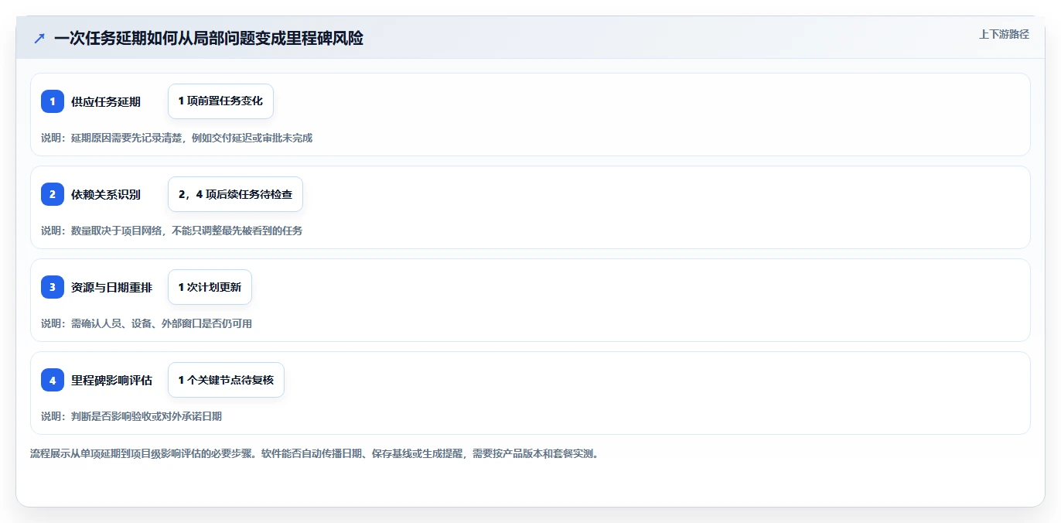Click the 依赖关系识别 step title
Viewport: 1061px width, 523px height.
[106, 194]
